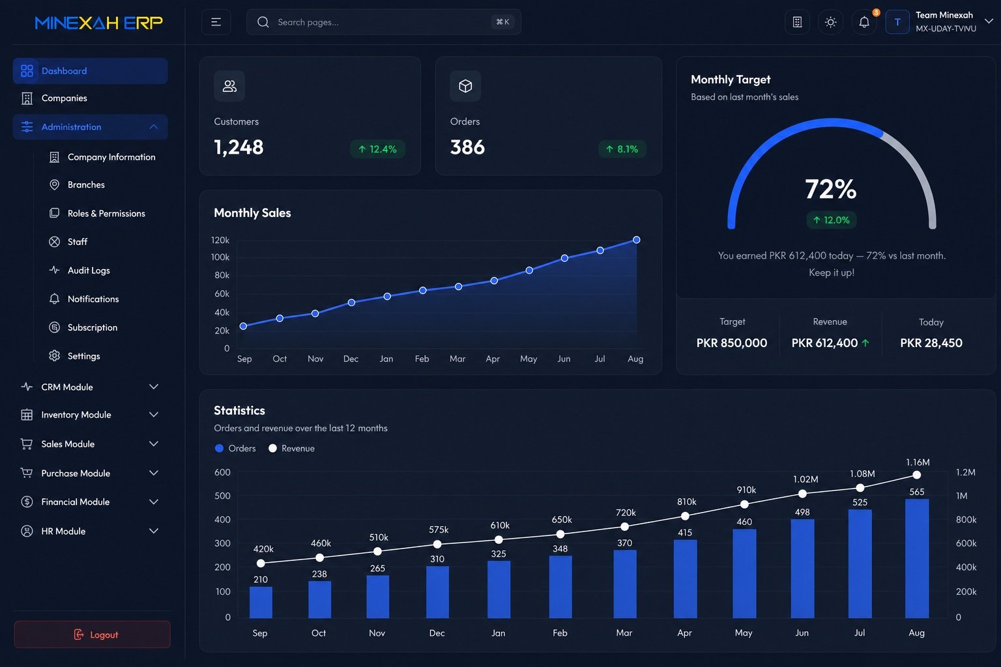Open the Team Minexah user dropdown arrow

[989, 21]
